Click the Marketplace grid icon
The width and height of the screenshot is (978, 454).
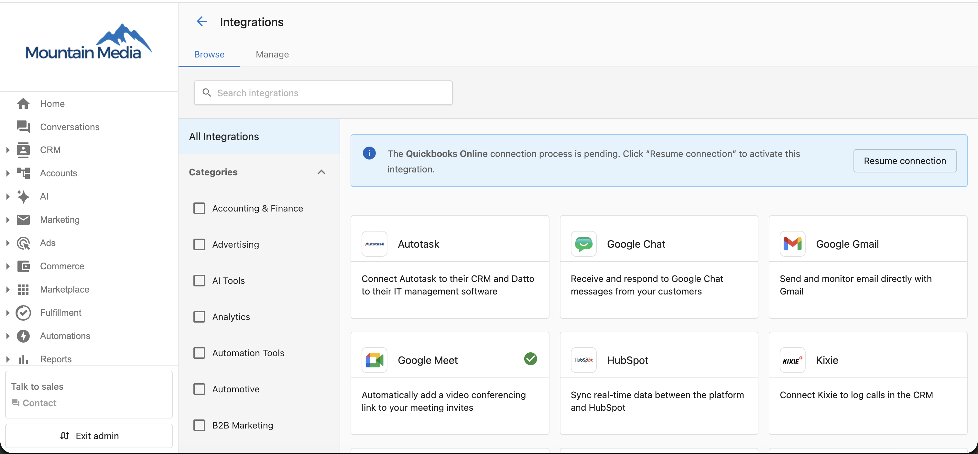[23, 289]
